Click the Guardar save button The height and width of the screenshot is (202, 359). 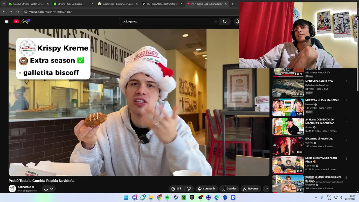pos(229,189)
